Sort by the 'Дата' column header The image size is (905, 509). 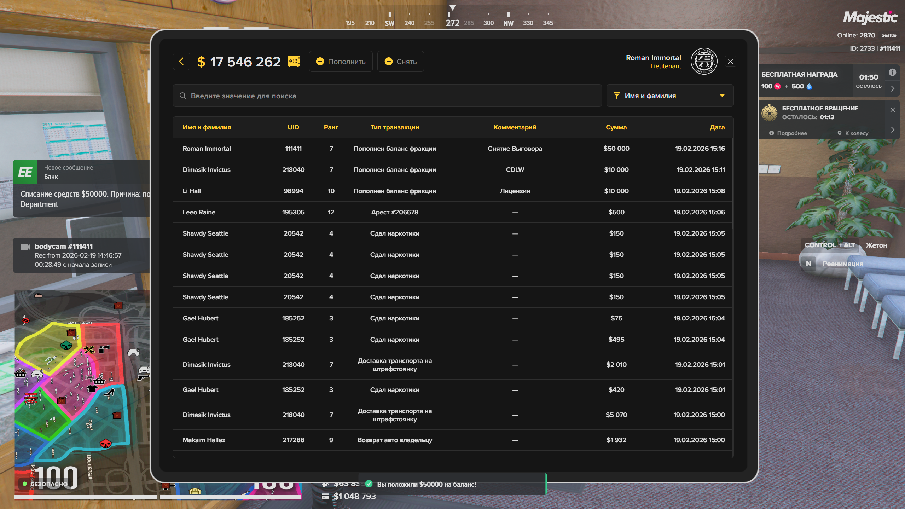pos(717,127)
